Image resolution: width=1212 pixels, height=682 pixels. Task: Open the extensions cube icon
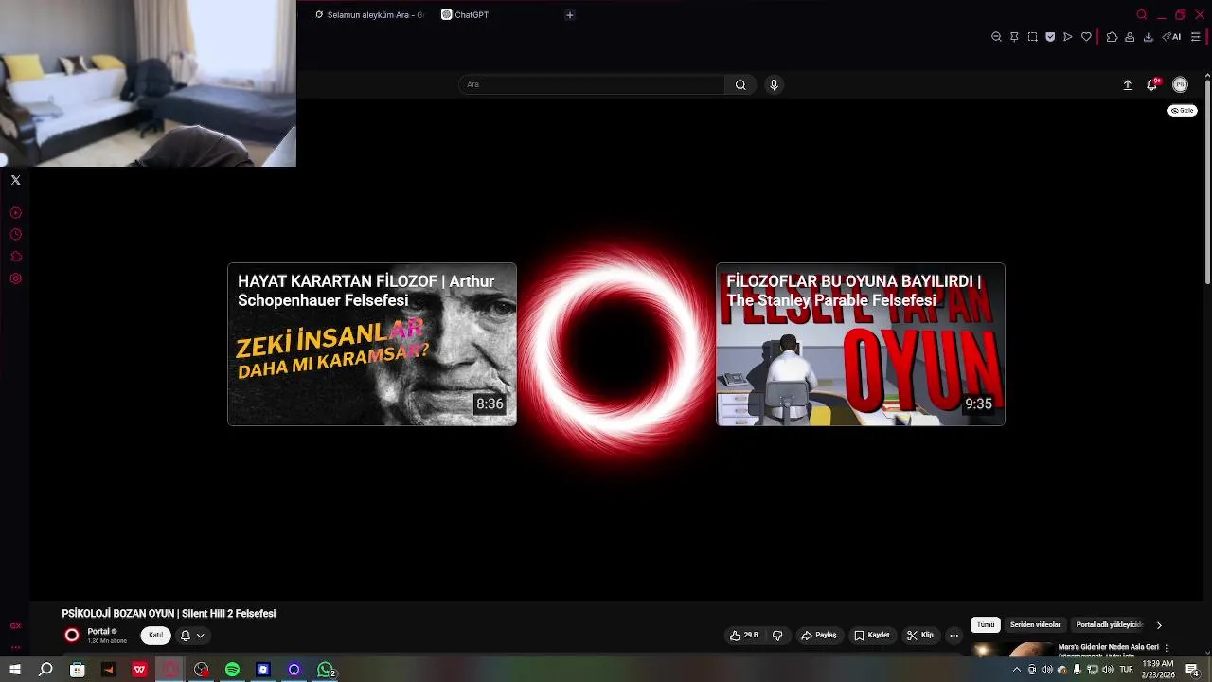tap(1112, 37)
